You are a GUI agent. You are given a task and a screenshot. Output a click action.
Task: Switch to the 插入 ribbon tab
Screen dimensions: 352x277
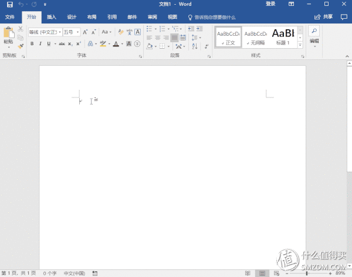point(52,17)
